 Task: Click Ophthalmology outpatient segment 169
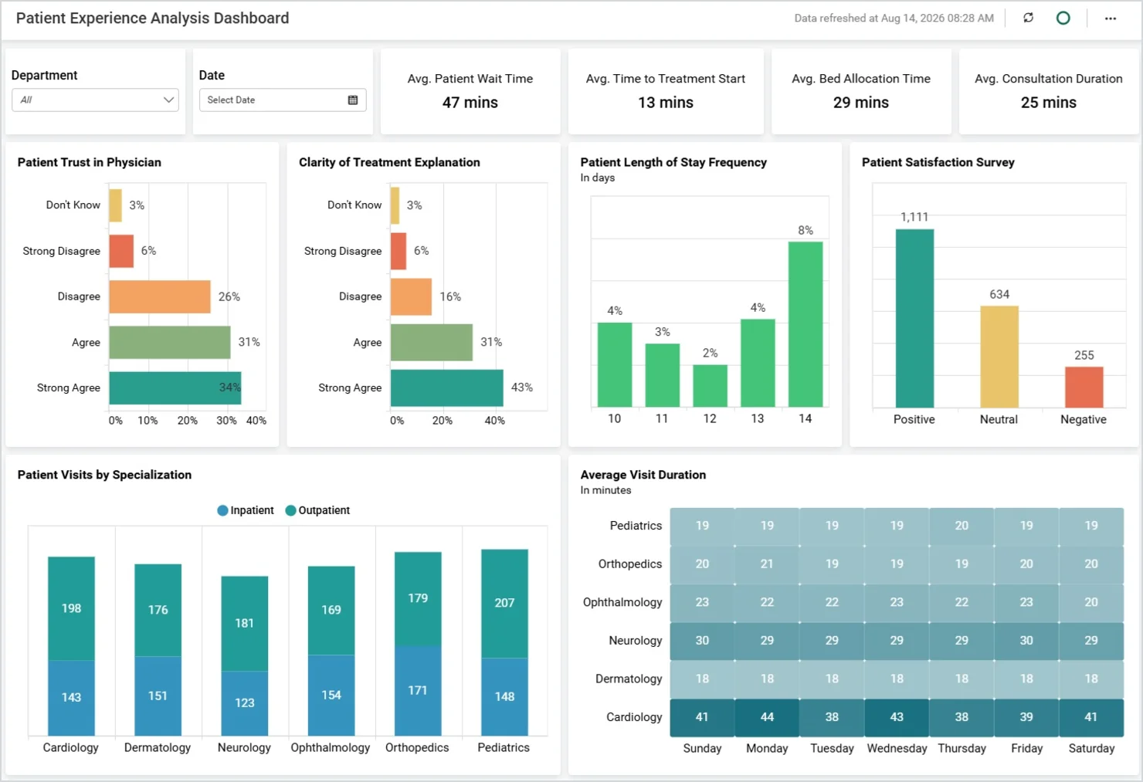[x=331, y=610]
